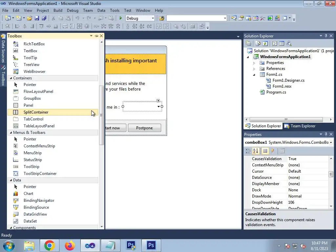
Task: Open Google Chrome from the taskbar
Action: click(49, 245)
